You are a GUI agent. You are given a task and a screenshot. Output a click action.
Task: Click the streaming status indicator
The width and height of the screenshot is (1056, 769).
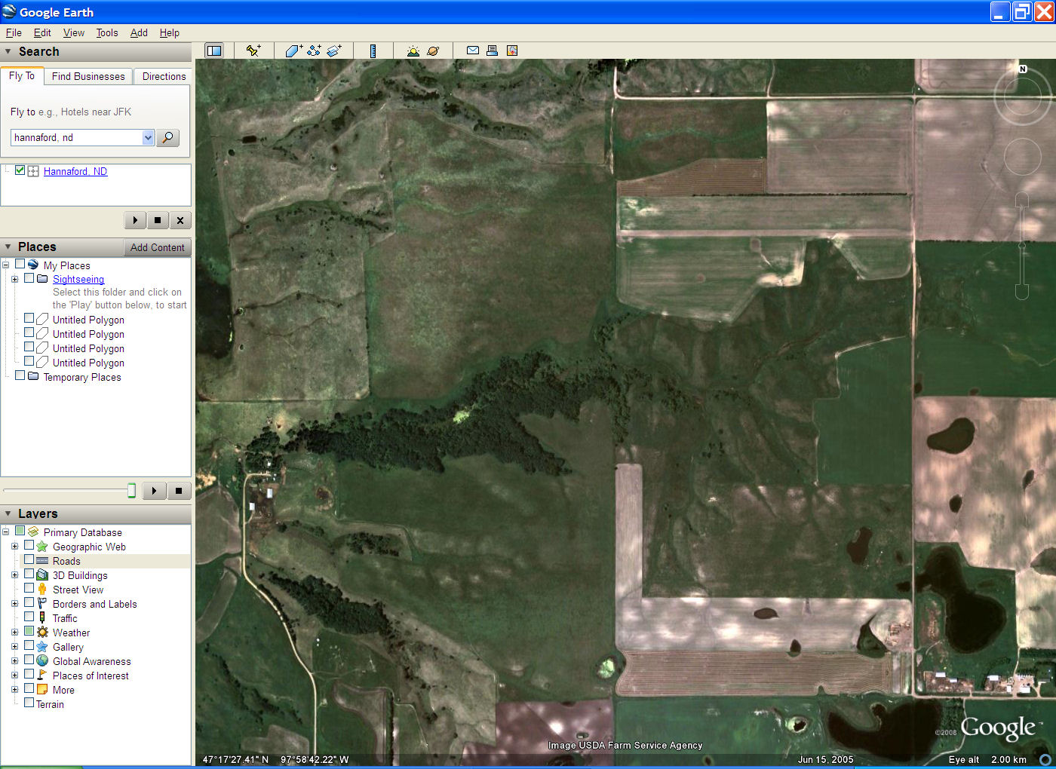pos(1045,759)
